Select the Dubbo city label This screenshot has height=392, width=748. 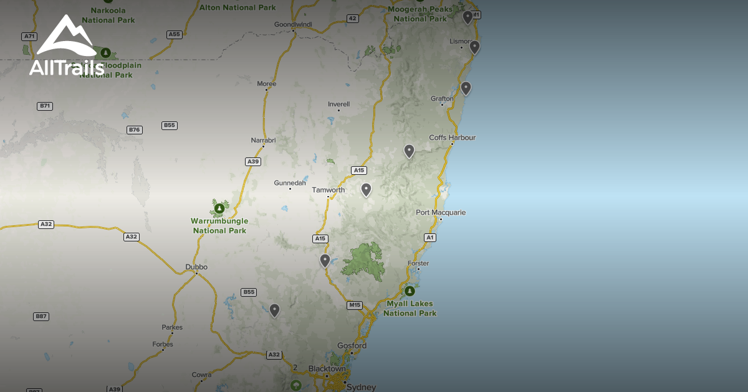(x=196, y=267)
